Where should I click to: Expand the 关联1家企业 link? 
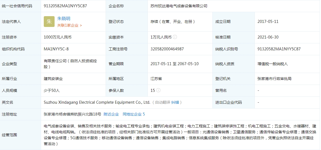click(x=69, y=25)
